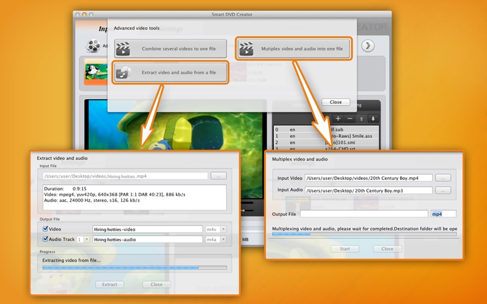Click the Multiplex video and audio clapperboard icon

(247, 49)
